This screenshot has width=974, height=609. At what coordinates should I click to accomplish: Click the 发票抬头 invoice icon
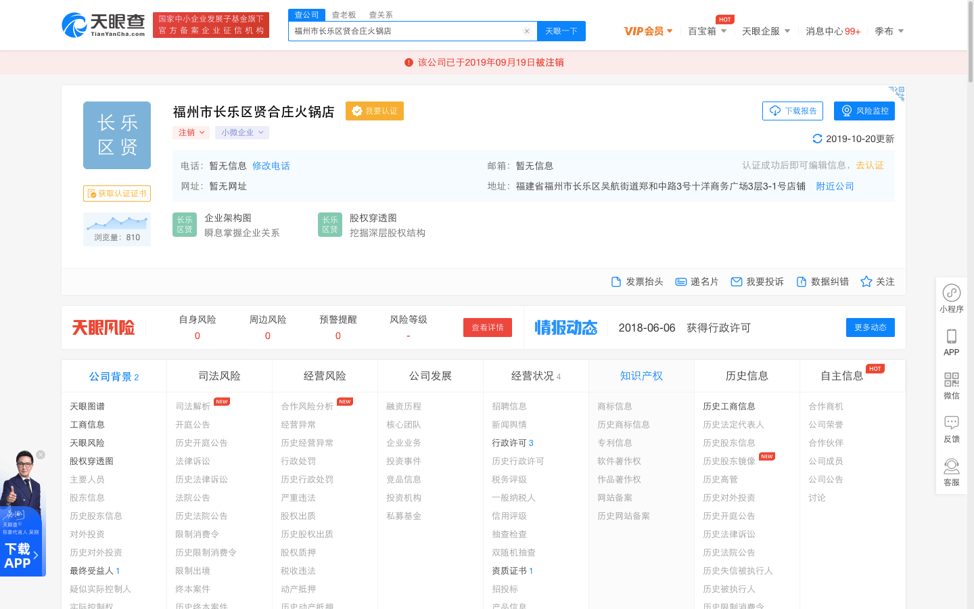point(616,281)
